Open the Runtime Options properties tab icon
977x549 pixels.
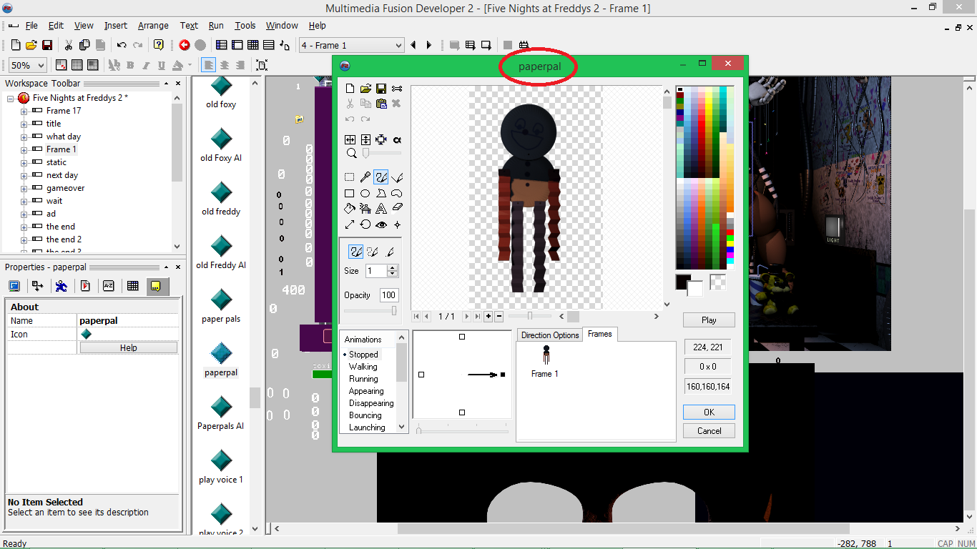coord(85,286)
